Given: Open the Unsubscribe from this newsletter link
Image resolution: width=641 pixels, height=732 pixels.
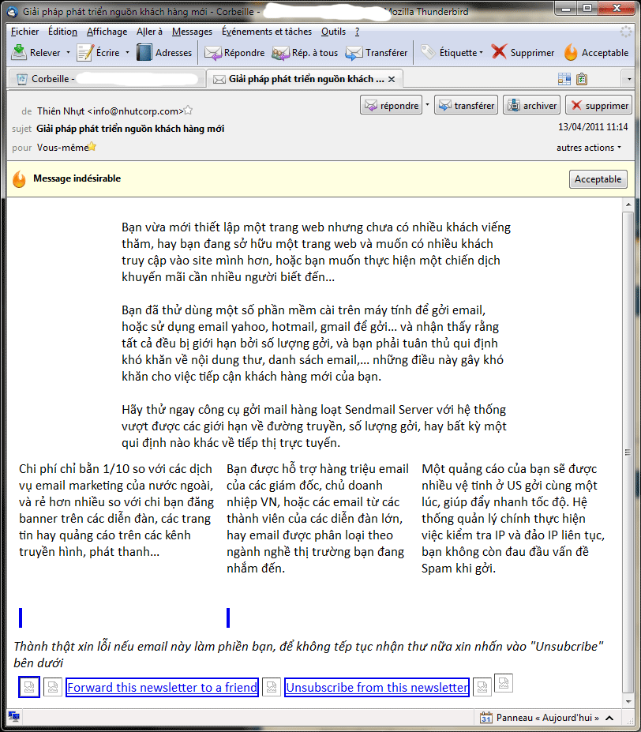Looking at the screenshot, I should pyautogui.click(x=377, y=687).
